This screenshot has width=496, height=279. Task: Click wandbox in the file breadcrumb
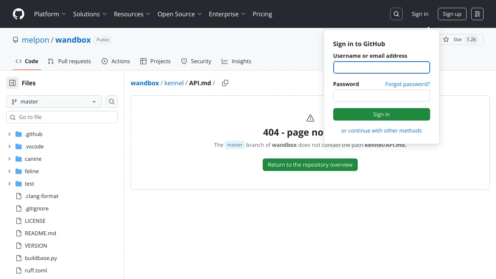pos(145,83)
